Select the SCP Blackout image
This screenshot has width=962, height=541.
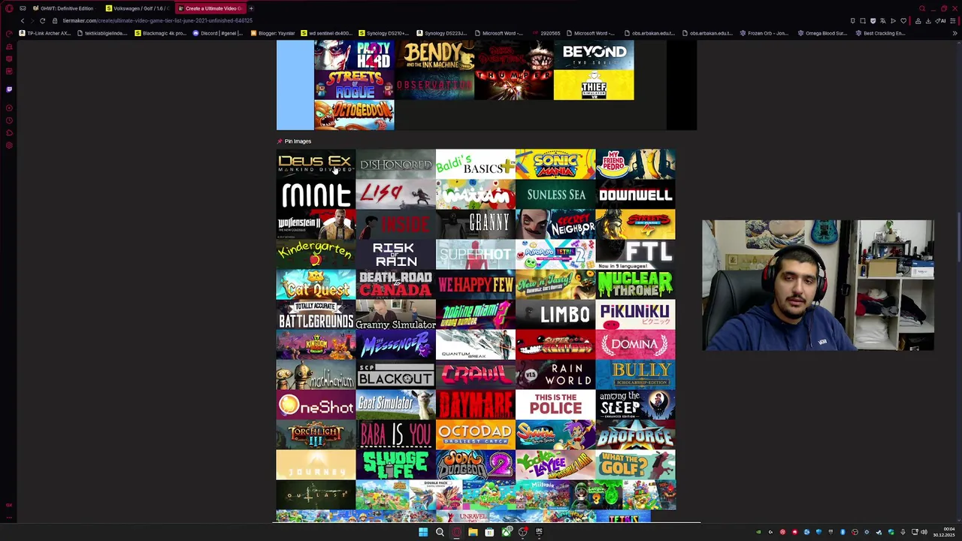click(x=395, y=374)
